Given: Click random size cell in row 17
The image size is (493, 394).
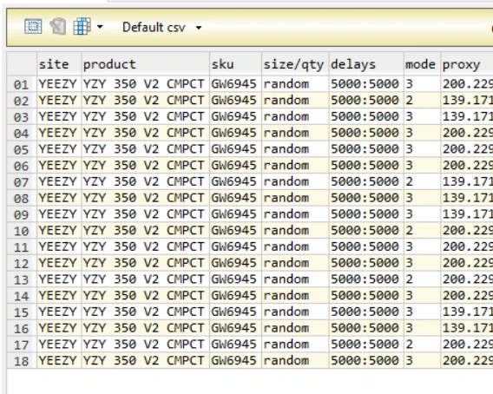Looking at the screenshot, I should click(295, 345).
